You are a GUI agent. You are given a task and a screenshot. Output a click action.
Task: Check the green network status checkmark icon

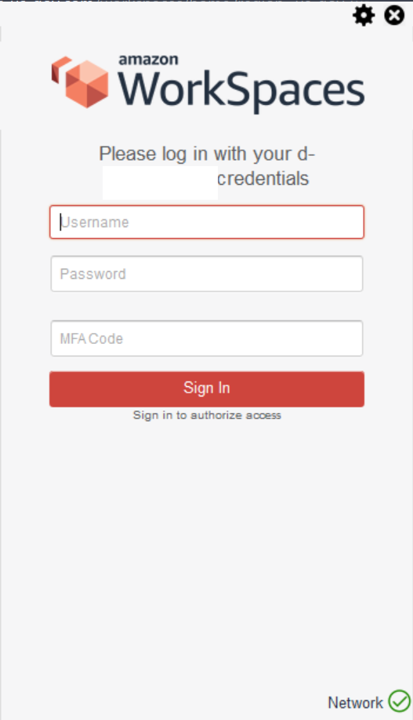[399, 701]
